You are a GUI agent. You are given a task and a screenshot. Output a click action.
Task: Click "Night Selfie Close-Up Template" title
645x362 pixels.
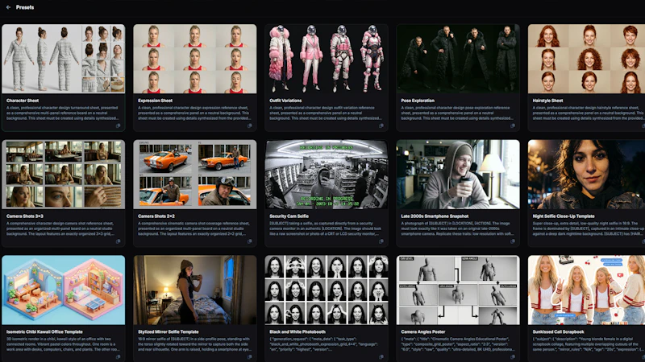coord(564,216)
